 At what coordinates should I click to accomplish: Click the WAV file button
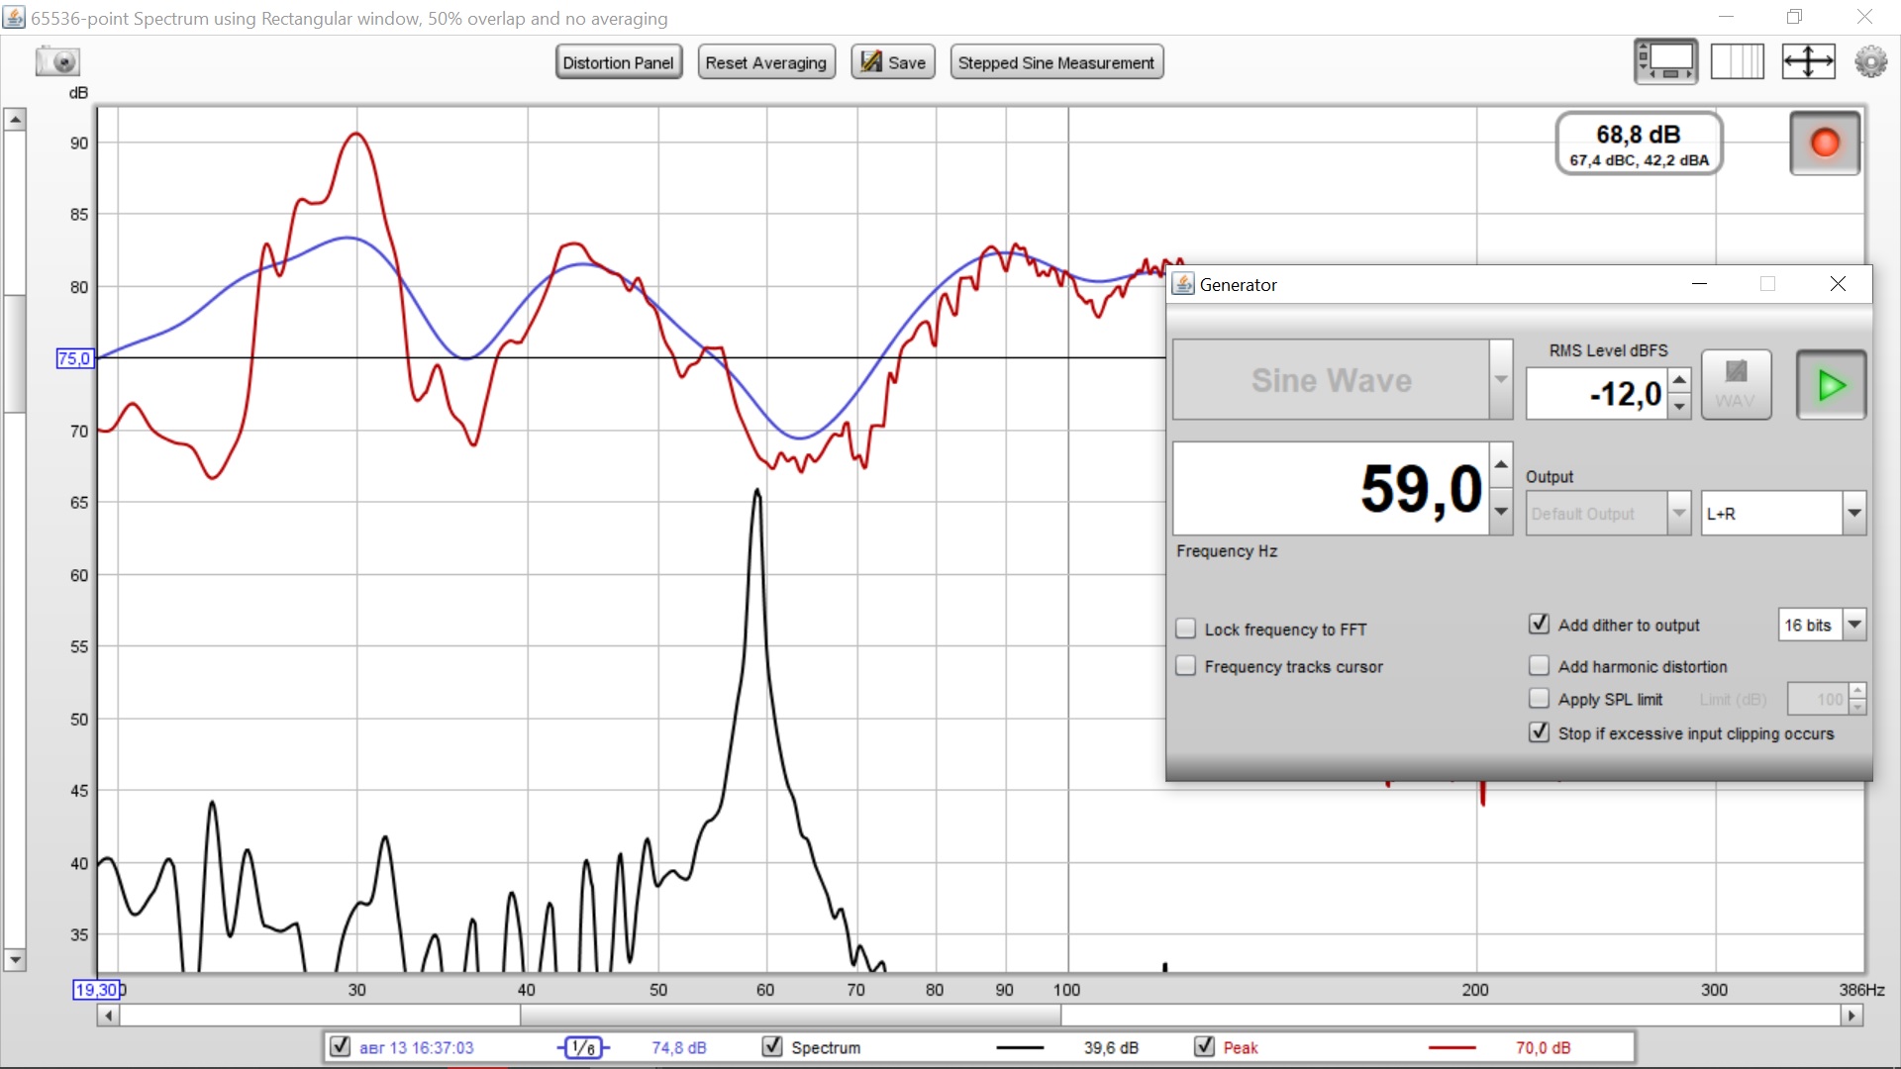pos(1736,384)
